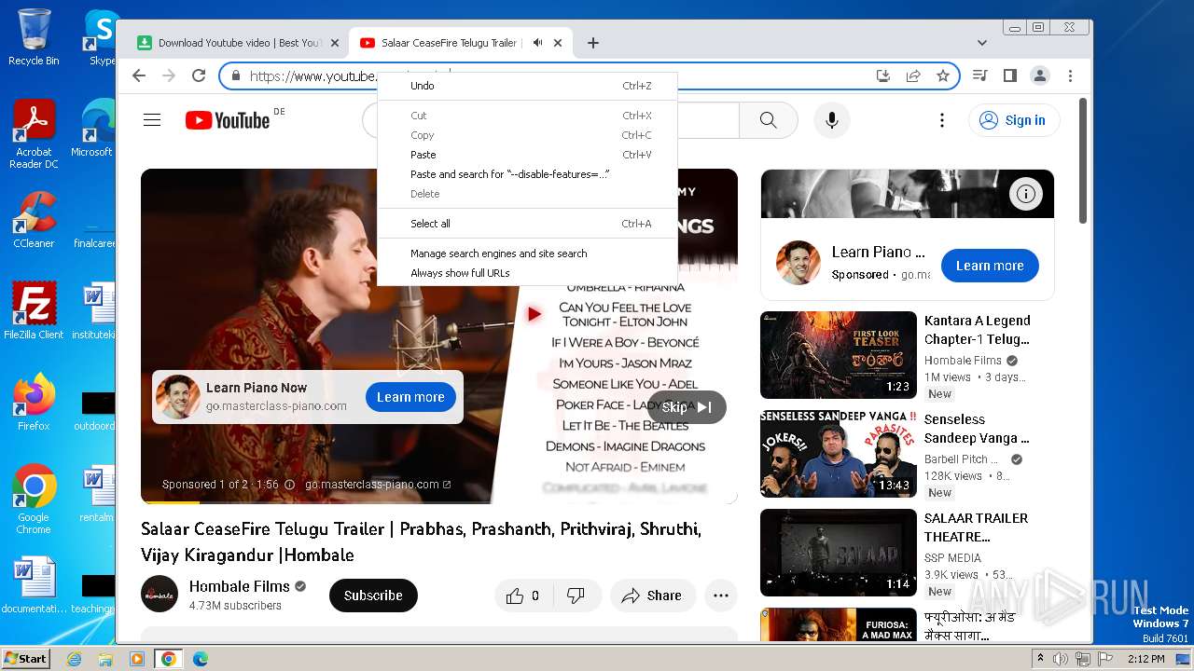Toggle the browser side panel icon
Viewport: 1194px width, 671px height.
click(x=1010, y=76)
